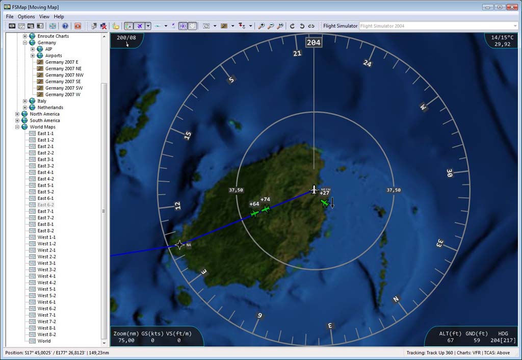This screenshot has height=360, width=522.
Task: Select the West 4-2 world map
Action: point(46,282)
